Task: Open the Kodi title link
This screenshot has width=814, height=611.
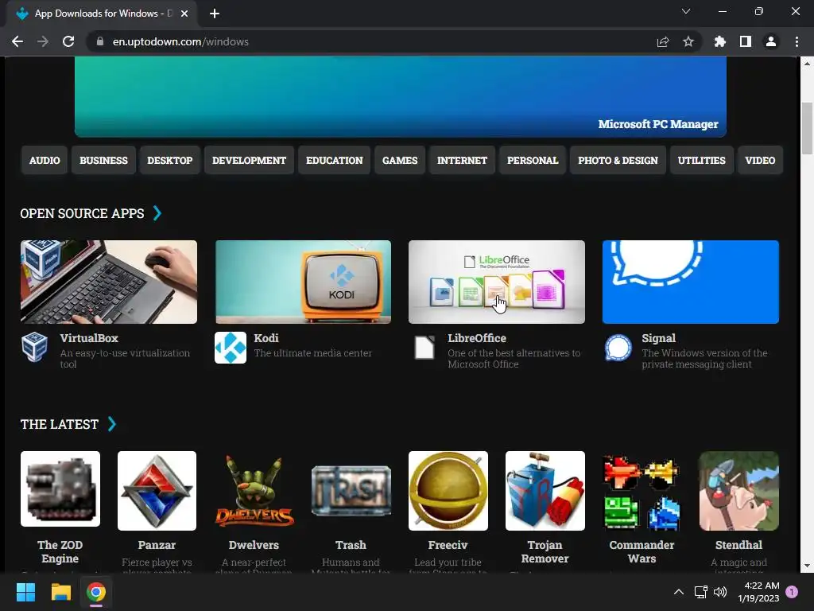Action: point(266,338)
